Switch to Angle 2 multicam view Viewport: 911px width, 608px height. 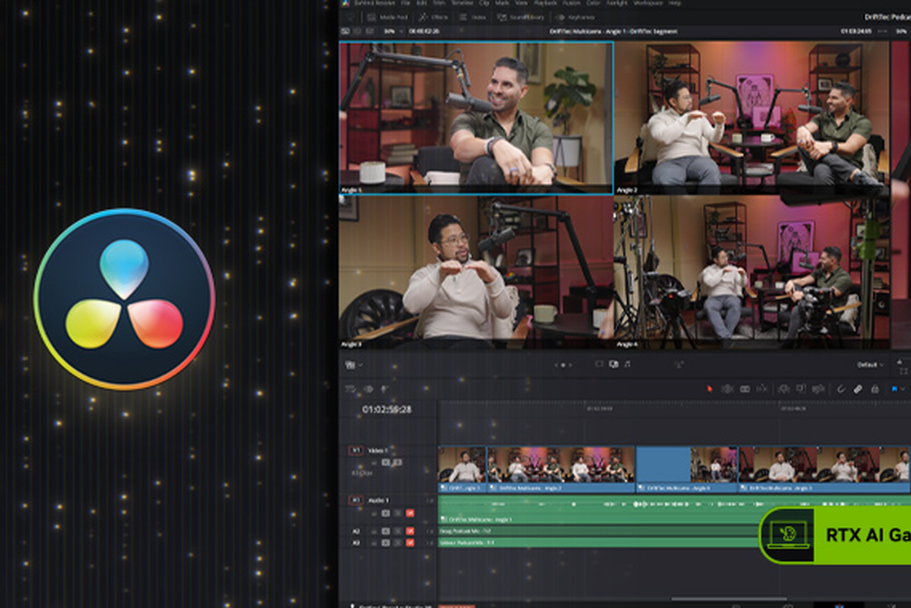tap(752, 118)
